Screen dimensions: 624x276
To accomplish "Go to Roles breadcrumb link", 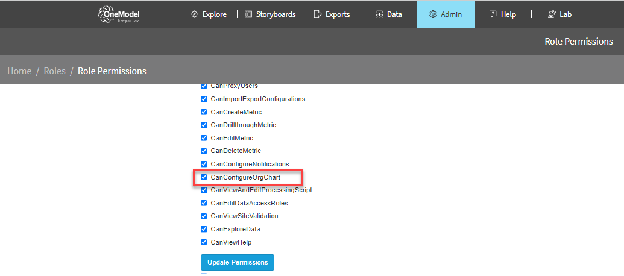I will coord(54,71).
